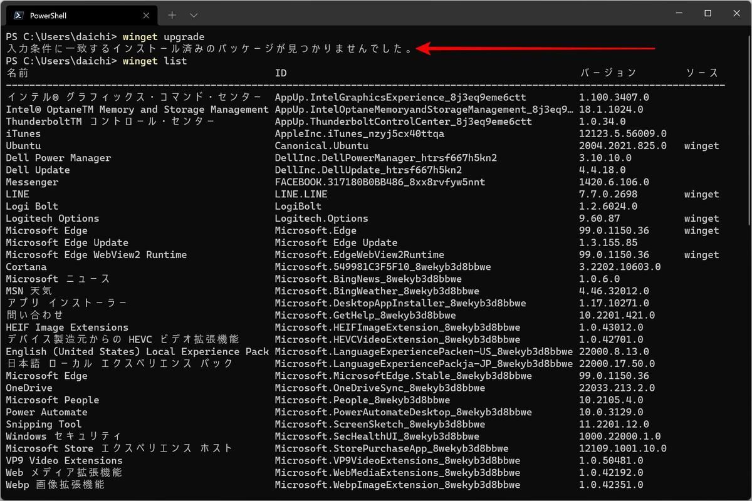
Task: Click the Microsoft People package name
Action: [53, 400]
